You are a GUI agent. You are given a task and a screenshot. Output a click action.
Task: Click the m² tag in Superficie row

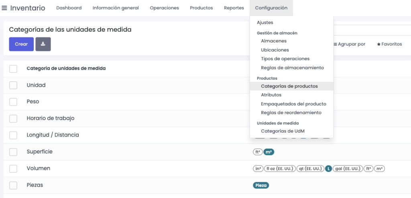coord(269,152)
